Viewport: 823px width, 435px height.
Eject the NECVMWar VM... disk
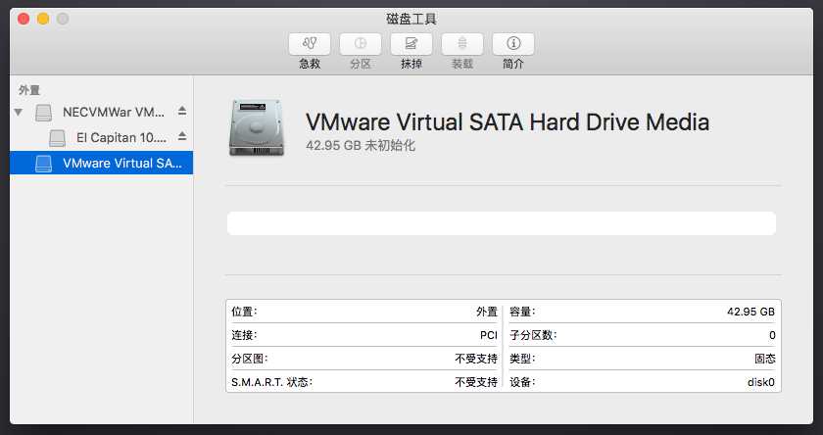click(x=182, y=111)
